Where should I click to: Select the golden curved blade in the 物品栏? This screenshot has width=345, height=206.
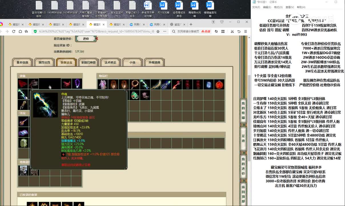pos(156,84)
